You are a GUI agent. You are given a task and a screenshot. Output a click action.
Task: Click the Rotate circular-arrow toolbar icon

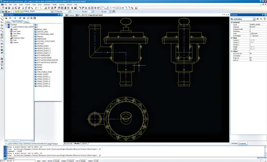click(x=98, y=8)
